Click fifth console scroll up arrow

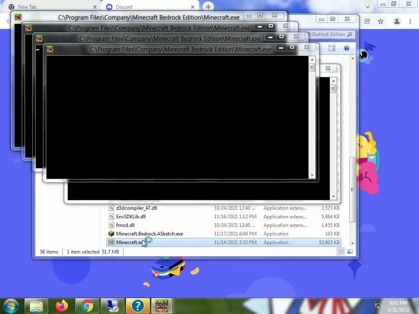click(333, 81)
